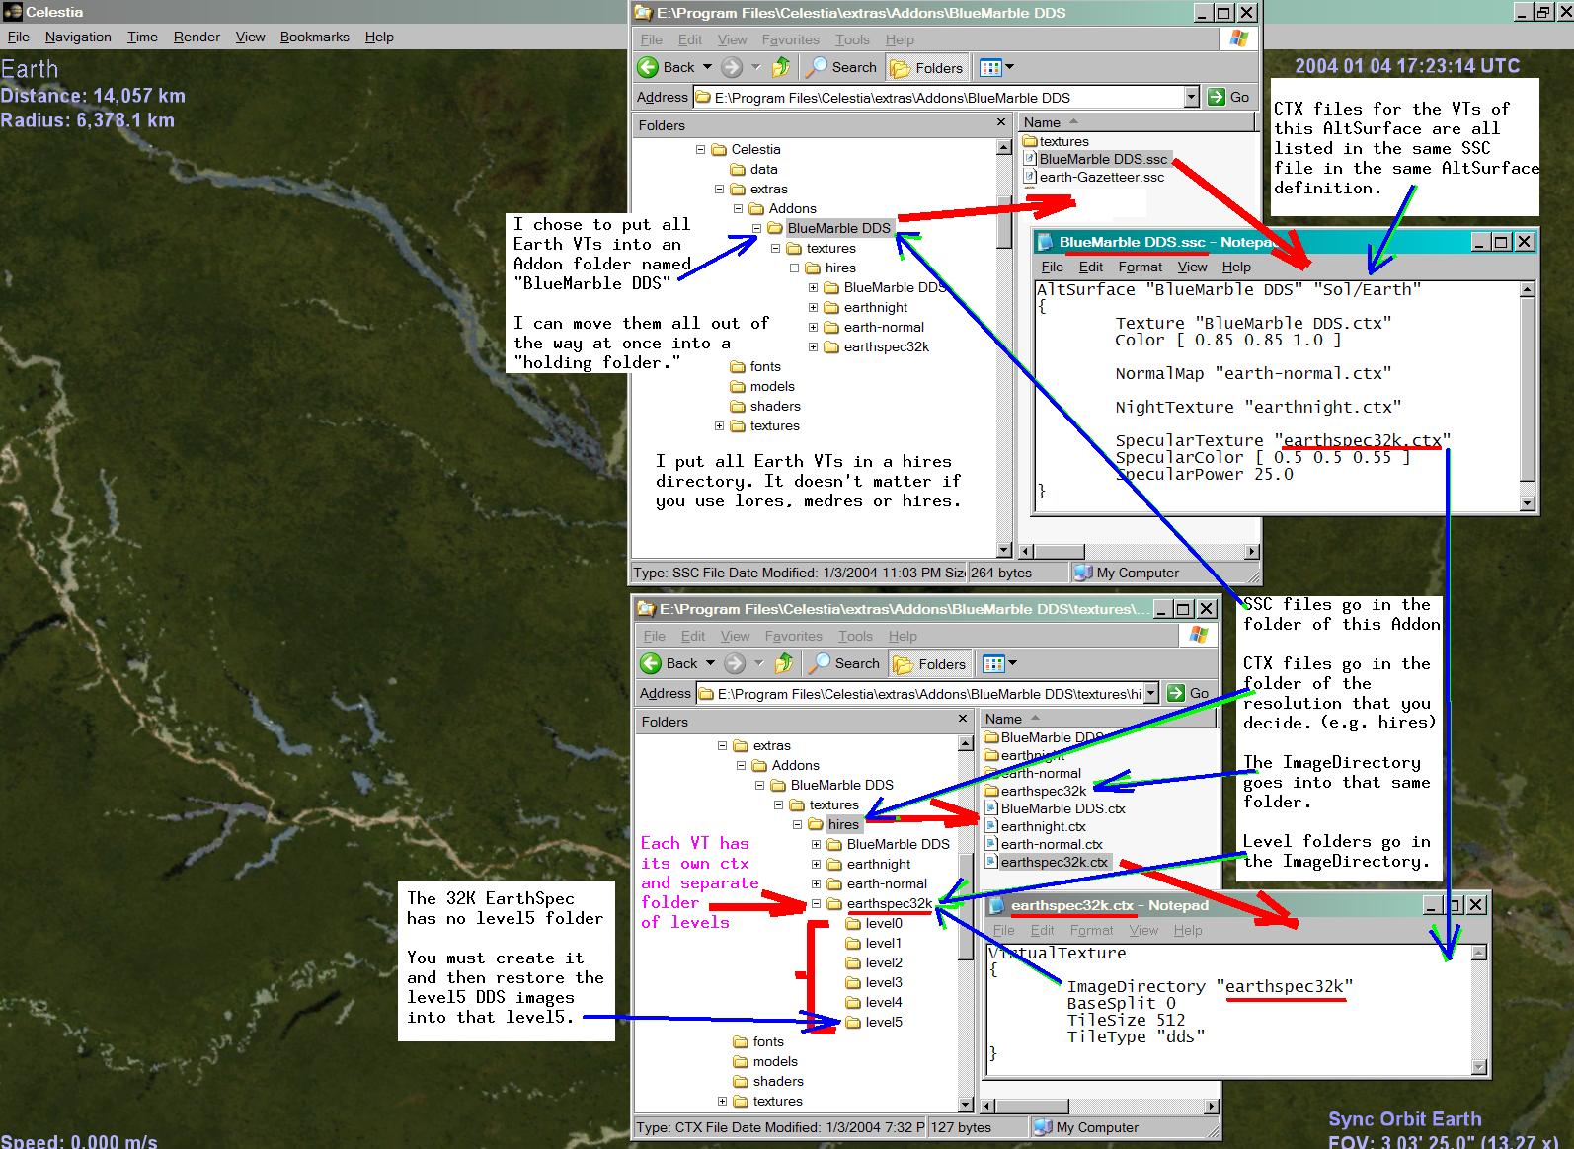Select earthspec32k.ctx file in lower list

(x=1054, y=862)
